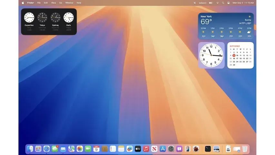
Task: Select September 9 in calendar widget
Action: [x=234, y=55]
